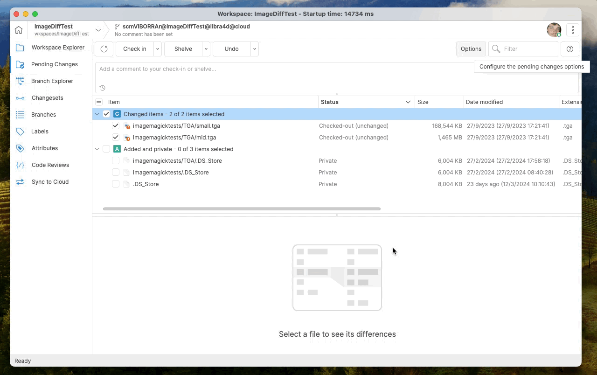Click the Options button
This screenshot has height=375, width=597.
point(471,49)
